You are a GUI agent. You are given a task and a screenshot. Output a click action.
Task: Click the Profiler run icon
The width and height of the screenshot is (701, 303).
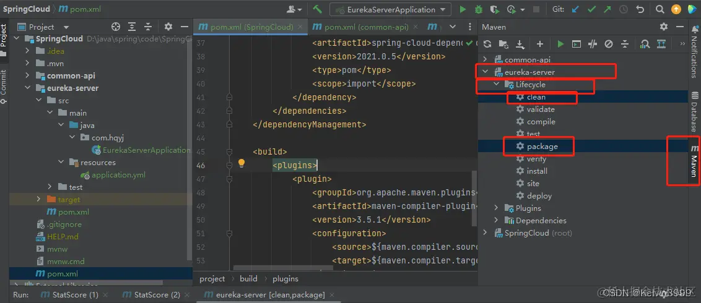coord(510,9)
